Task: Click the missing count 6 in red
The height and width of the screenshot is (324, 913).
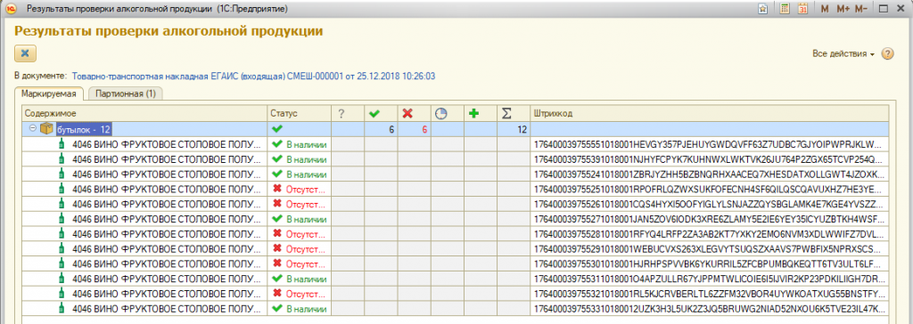Action: pos(424,129)
